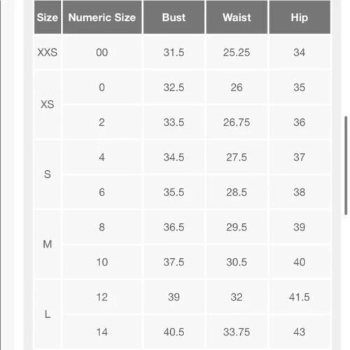Select the XXS size cell

[48, 52]
